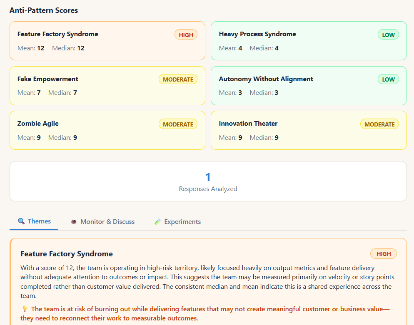
Task: Click the HIGH badge in Feature Factory theme panel
Action: 383,254
